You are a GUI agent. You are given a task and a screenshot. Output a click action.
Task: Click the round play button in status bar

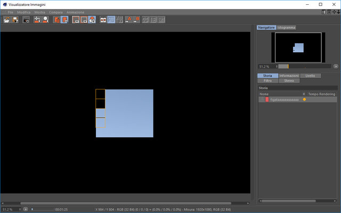point(26,209)
